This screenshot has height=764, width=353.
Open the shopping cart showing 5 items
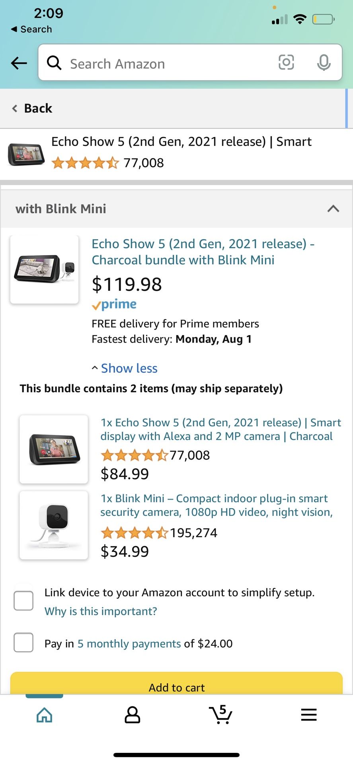click(220, 715)
